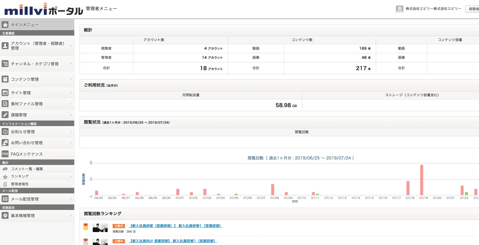Click the account management person icon
This screenshot has width=479, height=245.
click(5, 46)
